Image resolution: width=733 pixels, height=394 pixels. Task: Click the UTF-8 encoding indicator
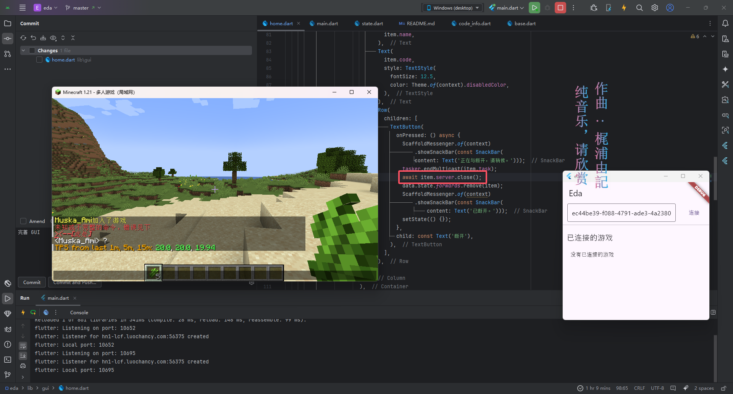657,388
